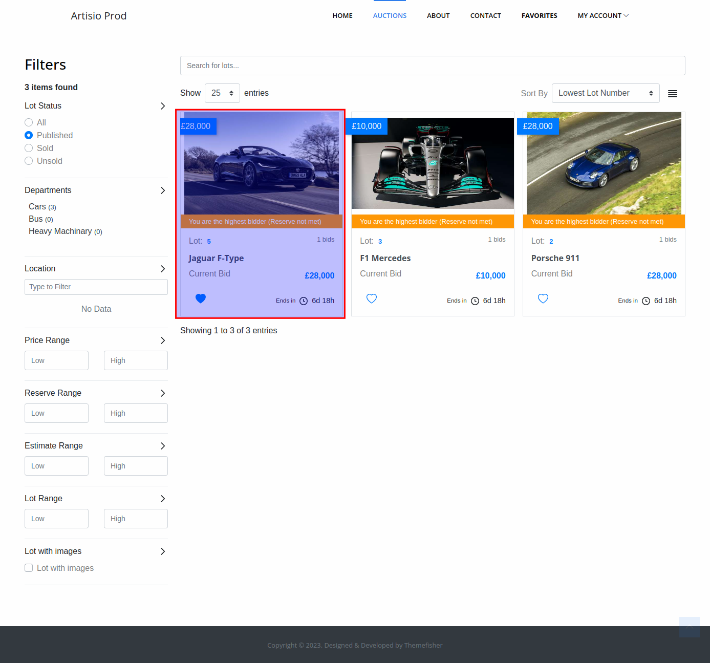Click Showing 1 to 3 of 3 entries

[x=228, y=331]
